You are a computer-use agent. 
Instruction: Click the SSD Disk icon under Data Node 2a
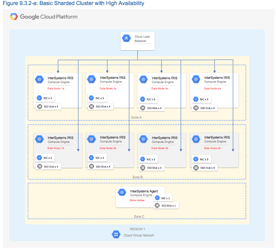pyautogui.click(x=91, y=107)
